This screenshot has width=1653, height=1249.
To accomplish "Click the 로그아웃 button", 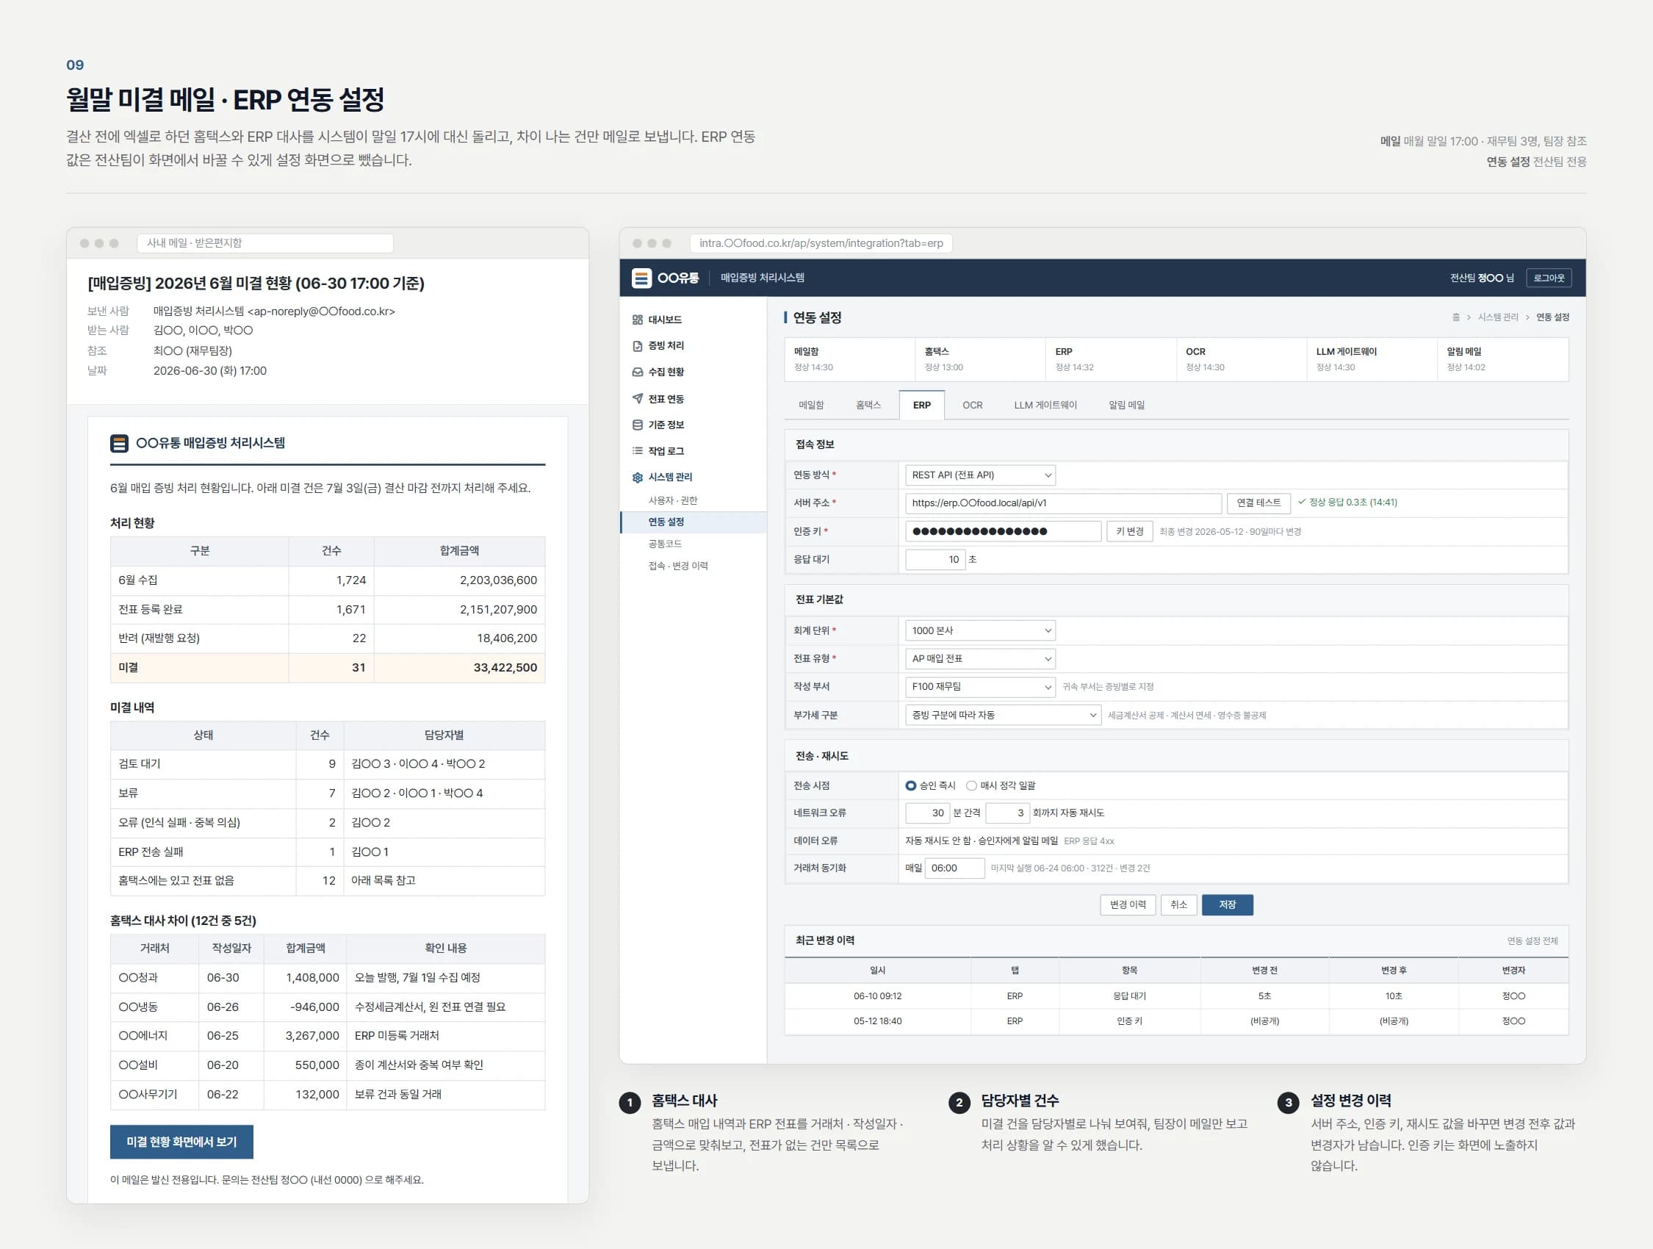I will [x=1549, y=278].
